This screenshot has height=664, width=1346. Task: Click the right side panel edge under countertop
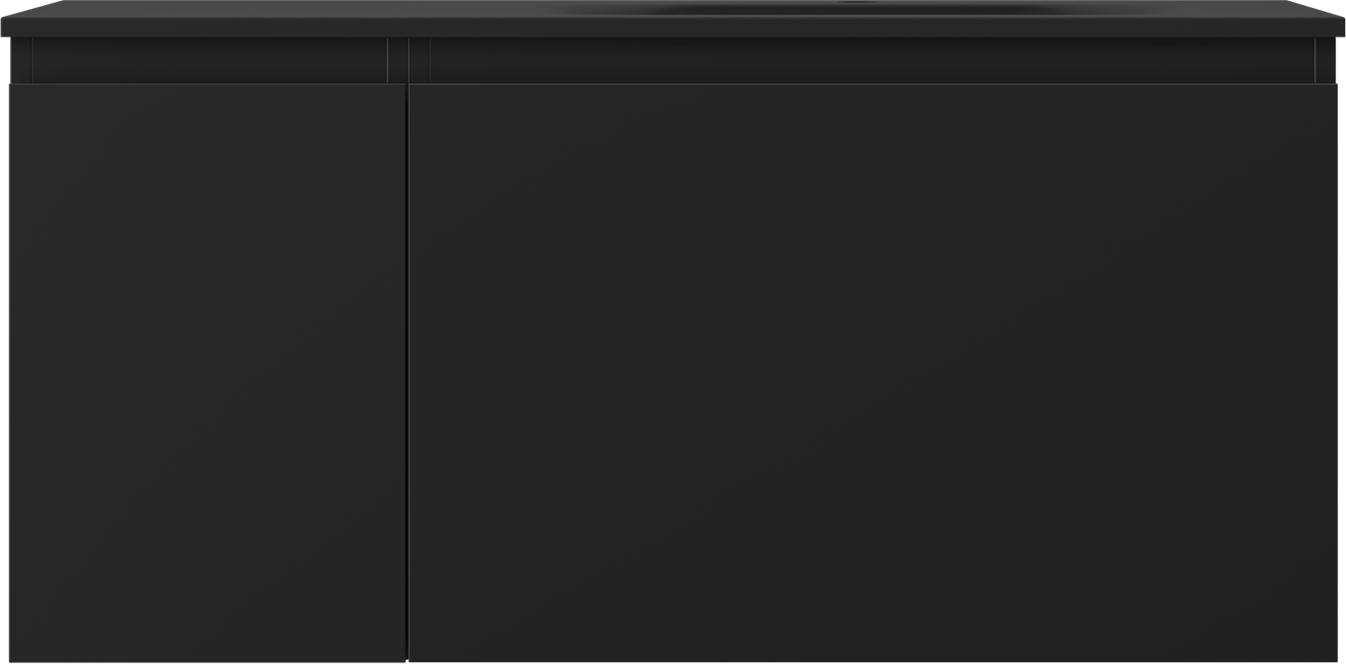coord(1326,60)
